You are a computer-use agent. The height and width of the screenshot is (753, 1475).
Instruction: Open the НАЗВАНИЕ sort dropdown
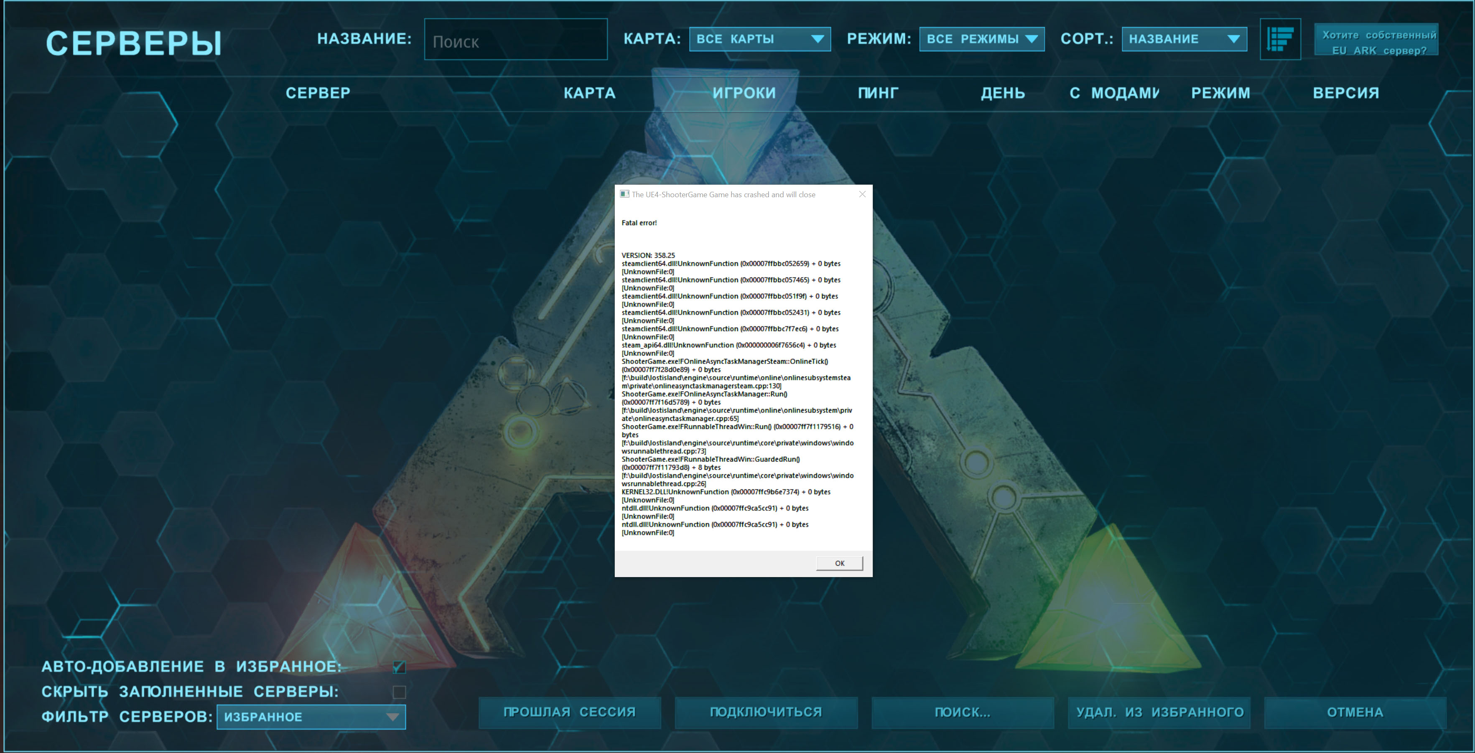click(1184, 39)
